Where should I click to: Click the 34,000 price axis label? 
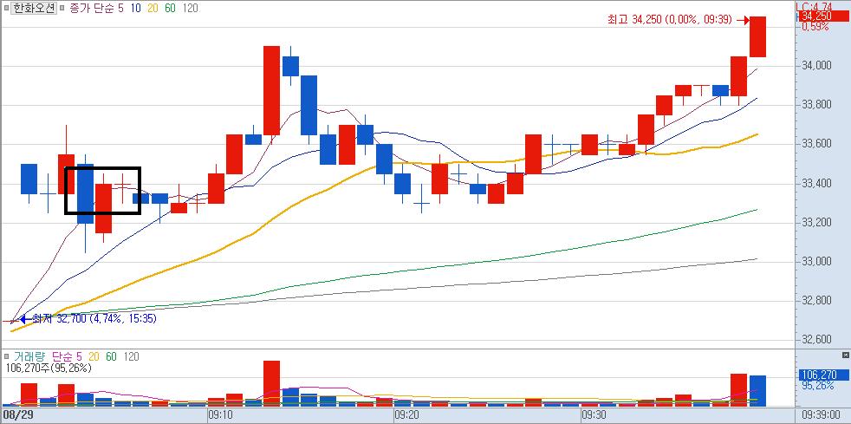tap(817, 66)
